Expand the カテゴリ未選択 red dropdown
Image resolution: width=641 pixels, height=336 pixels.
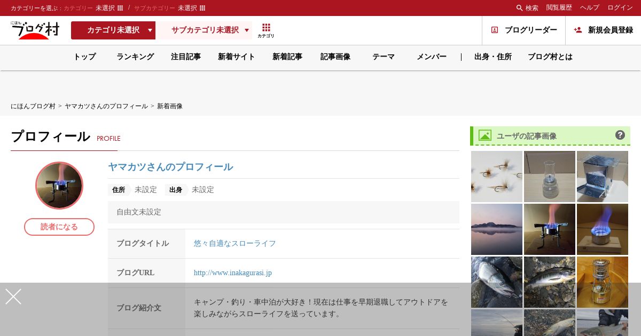113,30
